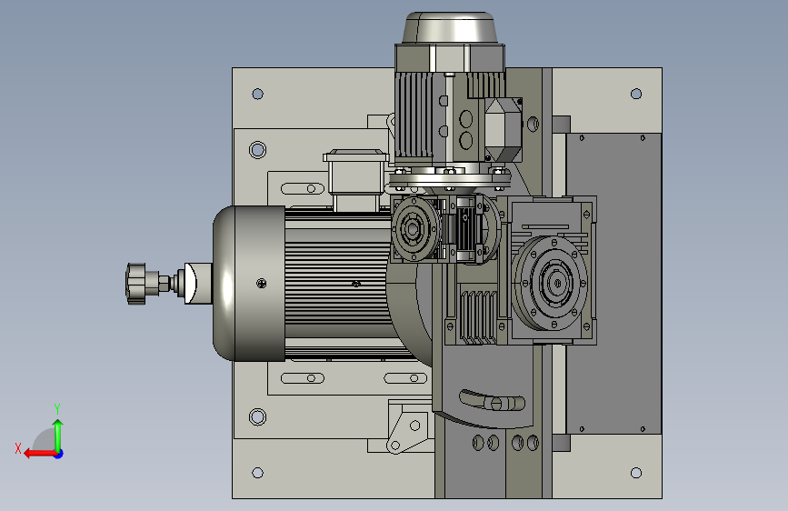Pick the slotted hole above the horizontal motor

(x=303, y=188)
